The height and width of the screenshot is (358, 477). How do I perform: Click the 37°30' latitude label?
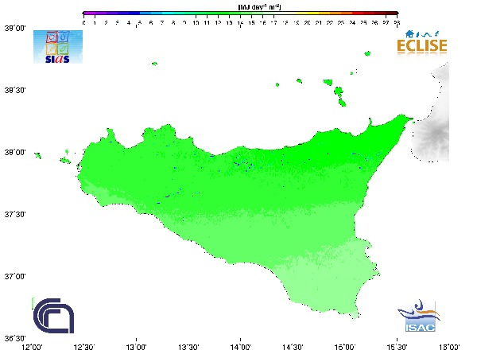tap(15, 214)
